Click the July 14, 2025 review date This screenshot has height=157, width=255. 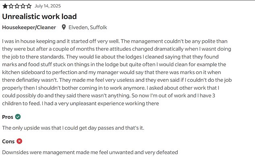(47, 6)
